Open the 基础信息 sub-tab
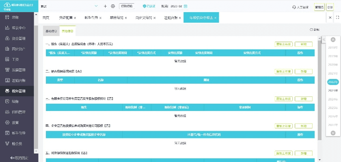 (51, 31)
